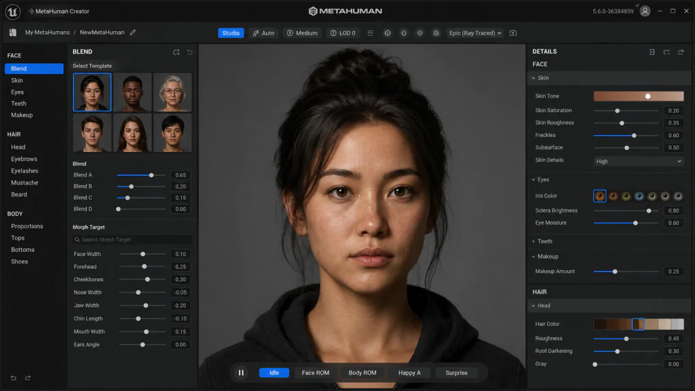Open the gear settings icon in toolbar
Image resolution: width=695 pixels, height=391 pixels.
(x=436, y=33)
